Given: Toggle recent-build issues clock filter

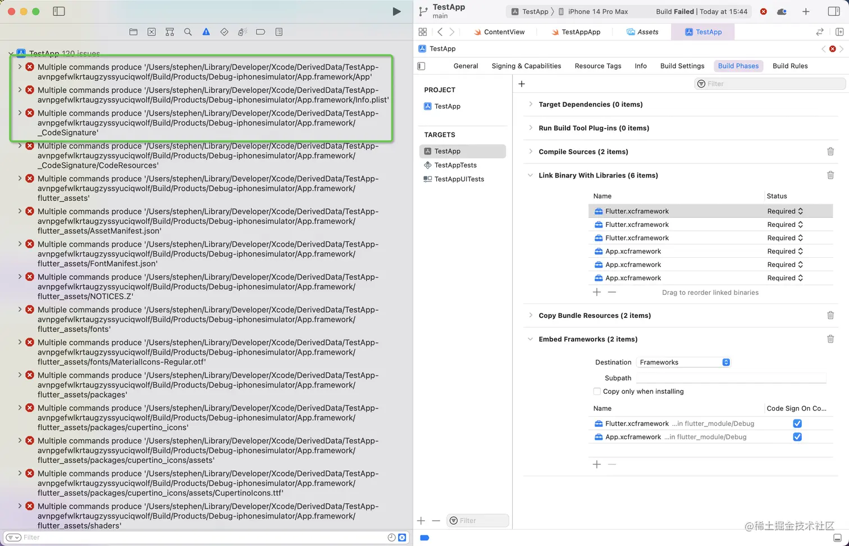Looking at the screenshot, I should click(391, 538).
